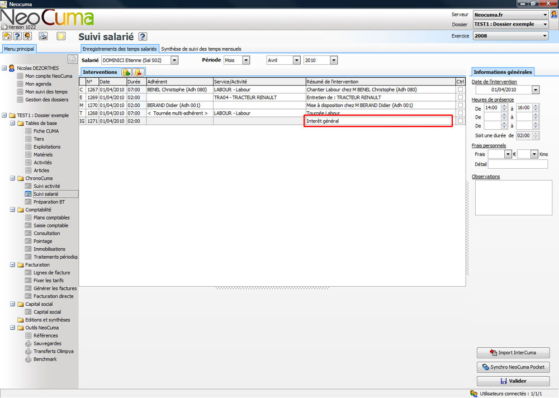Viewport: 559px width, 398px height.
Task: Add a new intervention with green plus icon
Action: tap(126, 72)
